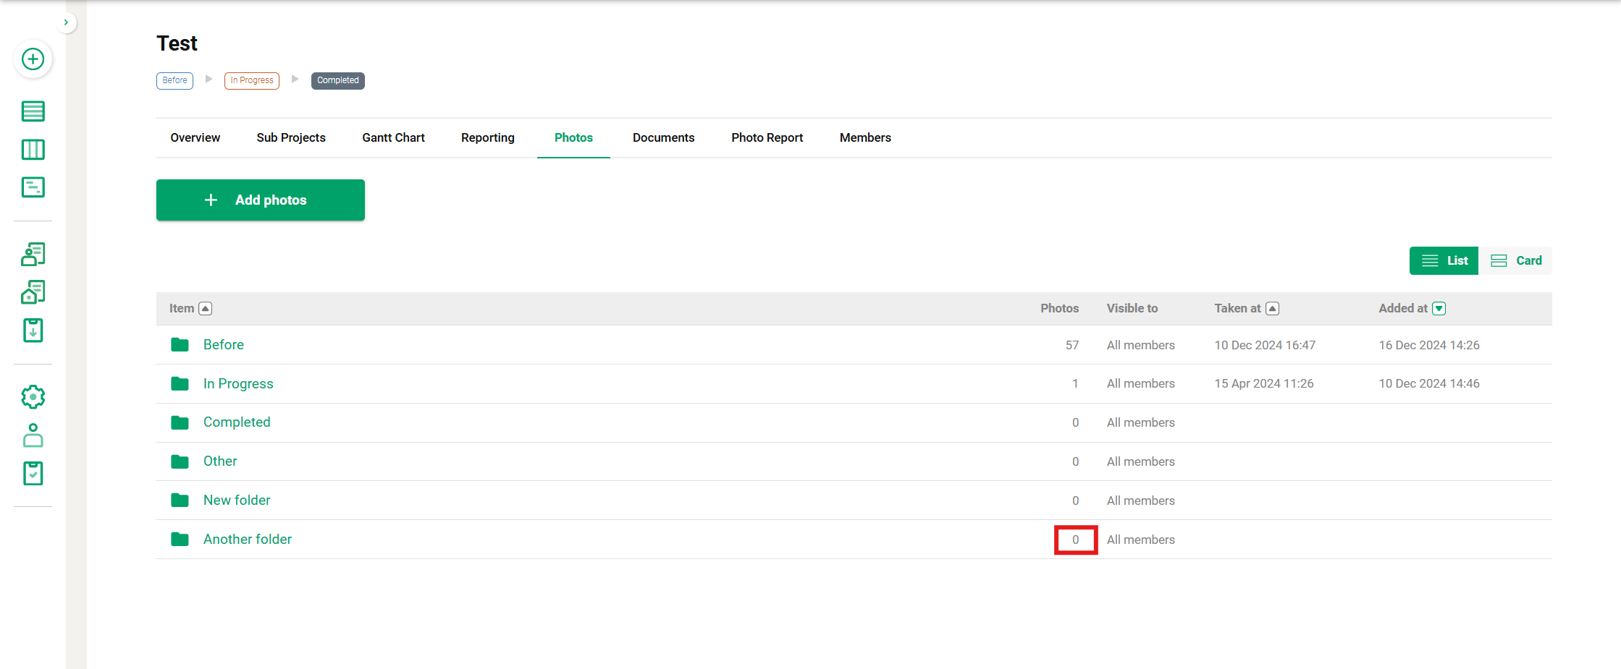Sort by Taken at column arrow
1621x669 pixels.
tap(1272, 309)
